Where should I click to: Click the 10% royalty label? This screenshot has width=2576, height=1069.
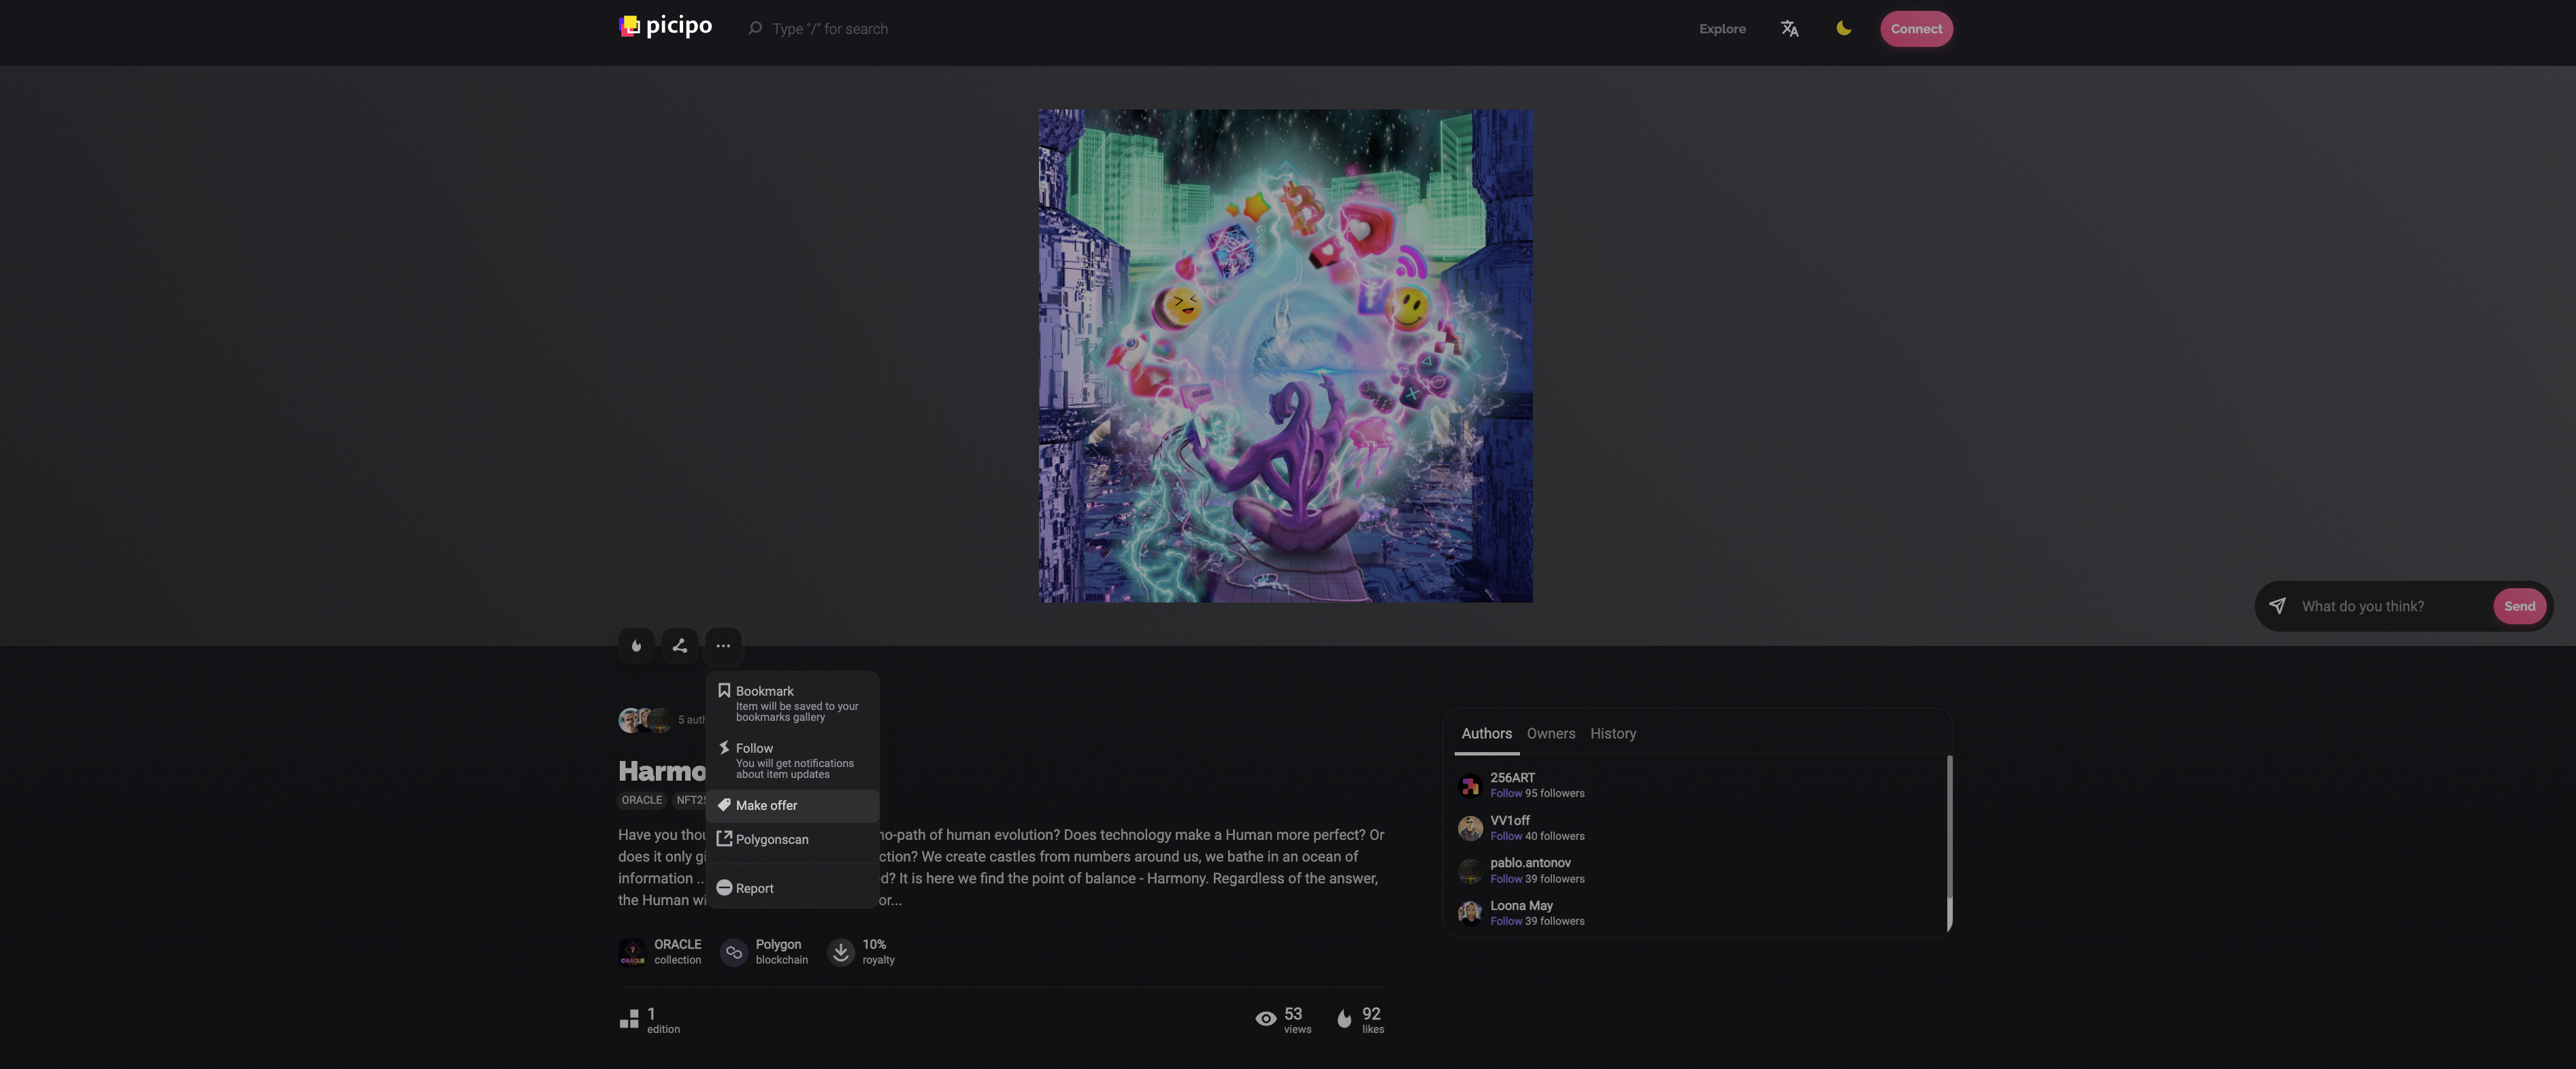(x=878, y=952)
